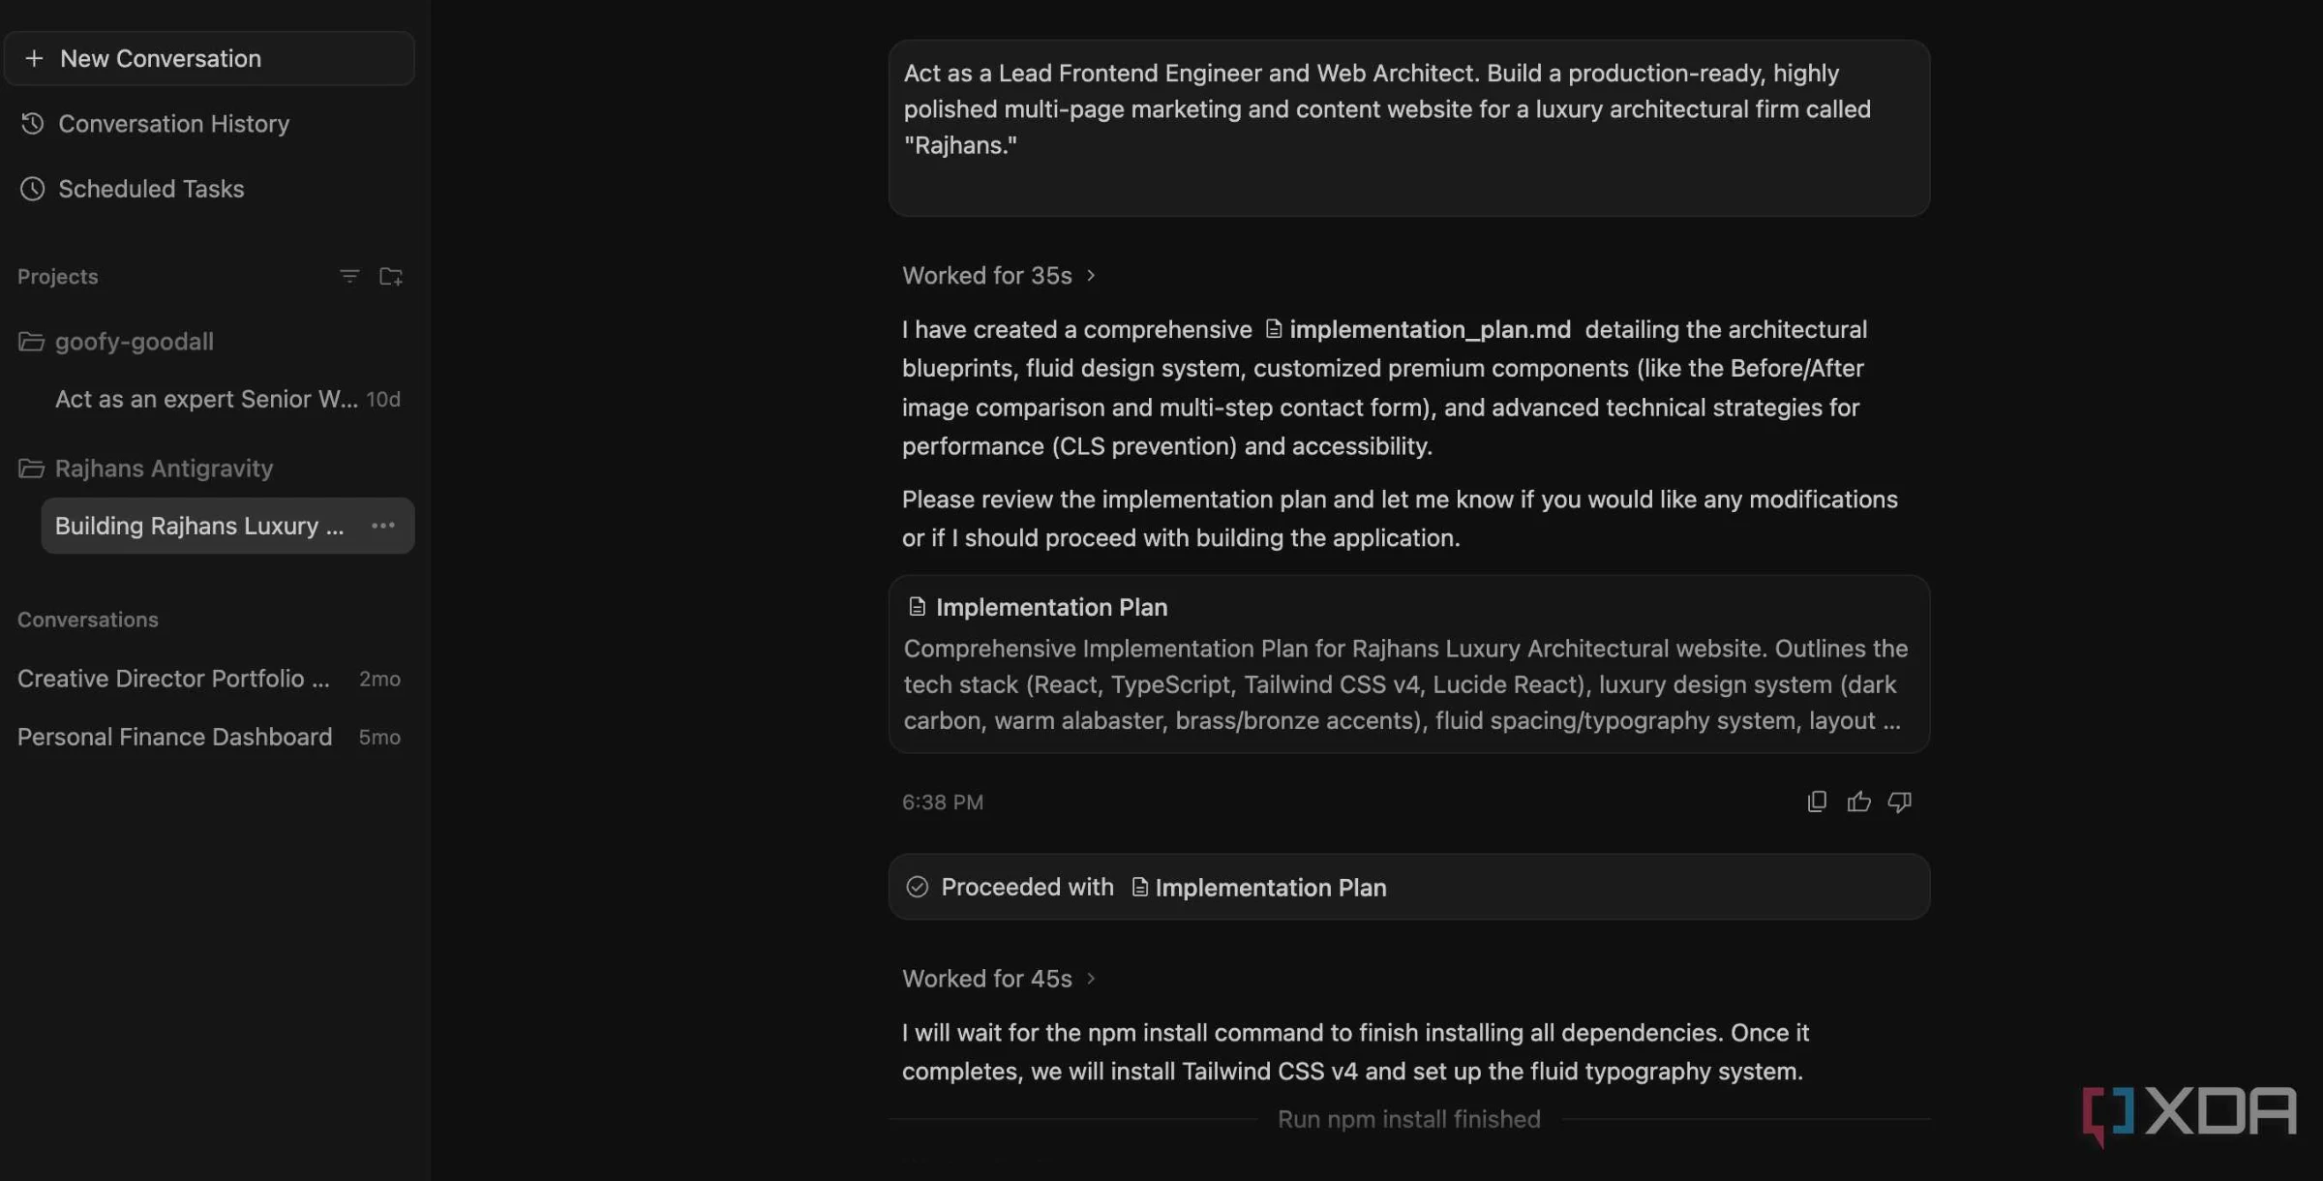
Task: Open the implementation_plan.md file link
Action: pos(1419,329)
